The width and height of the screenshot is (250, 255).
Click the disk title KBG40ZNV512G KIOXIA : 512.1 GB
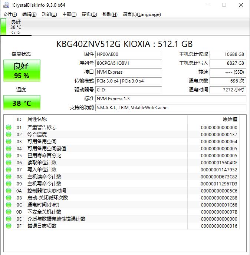tap(125, 44)
